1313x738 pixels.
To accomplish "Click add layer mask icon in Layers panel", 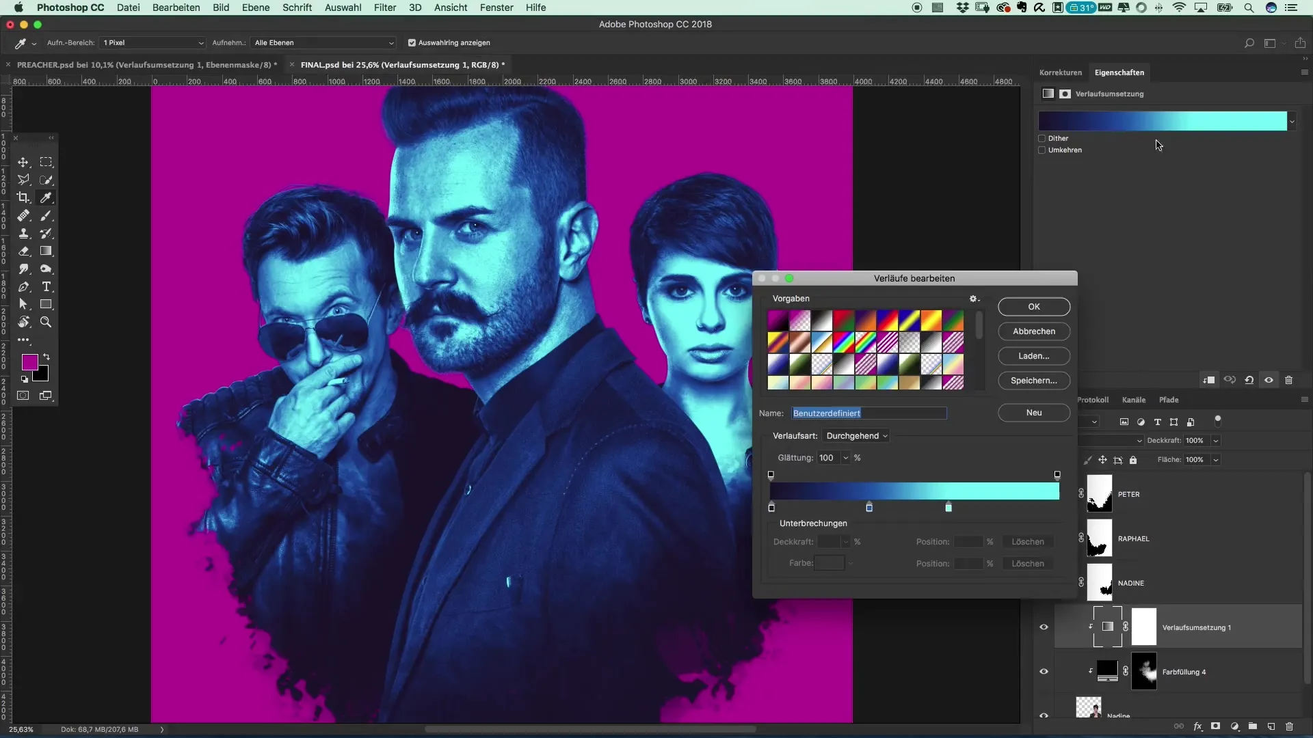I will (1215, 726).
